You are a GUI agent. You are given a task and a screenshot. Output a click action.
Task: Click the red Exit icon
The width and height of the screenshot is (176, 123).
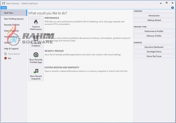tap(5, 58)
